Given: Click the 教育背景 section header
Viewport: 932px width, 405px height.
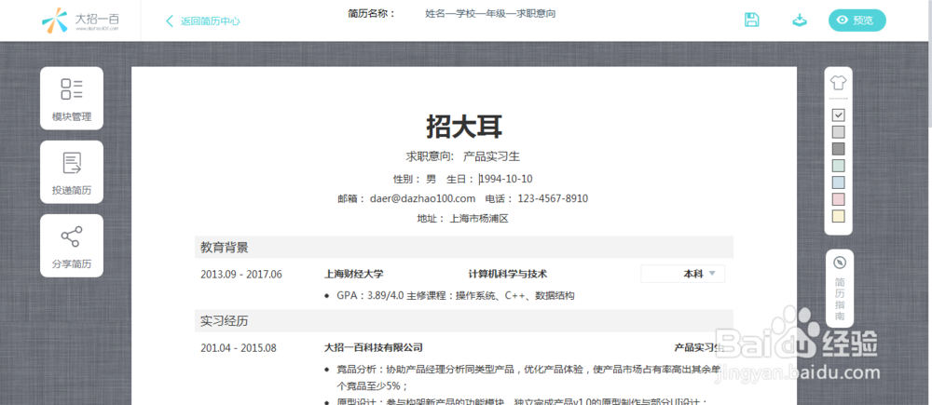Looking at the screenshot, I should point(463,247).
